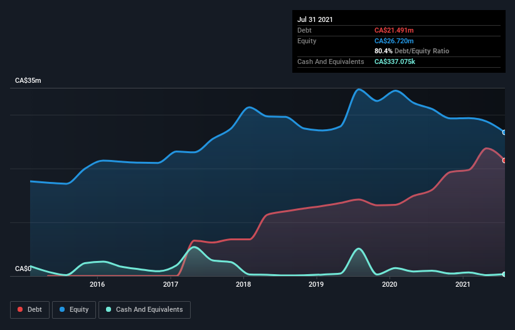Click the CA$337.075k cash value
This screenshot has width=515, height=330.
tap(395, 61)
